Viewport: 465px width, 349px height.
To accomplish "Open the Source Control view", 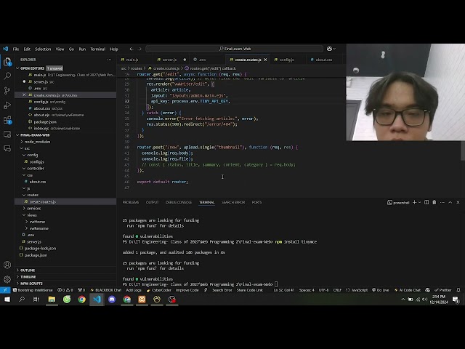I will point(7,90).
